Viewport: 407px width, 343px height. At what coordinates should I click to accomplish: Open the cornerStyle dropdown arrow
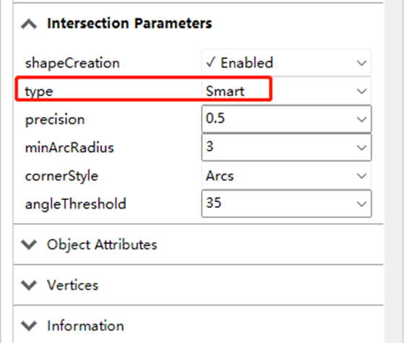(361, 175)
